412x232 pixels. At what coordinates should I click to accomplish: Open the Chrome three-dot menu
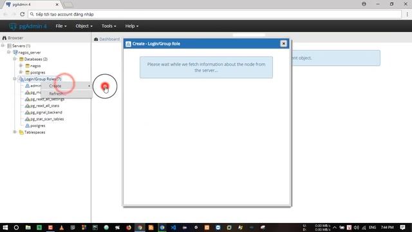[407, 14]
